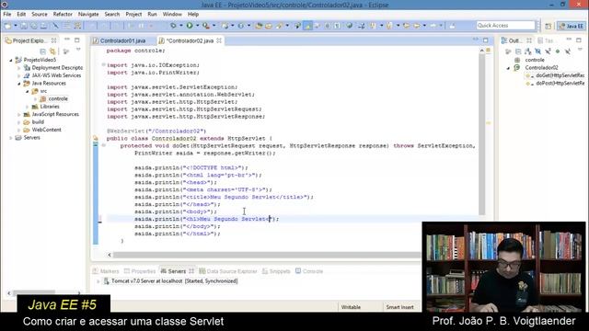Switch to the Data Source Explorer tab
Viewport: 589px width, 331px height.
pos(228,271)
